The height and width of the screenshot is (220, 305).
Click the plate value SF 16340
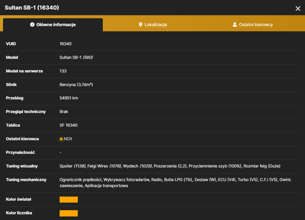coord(68,125)
